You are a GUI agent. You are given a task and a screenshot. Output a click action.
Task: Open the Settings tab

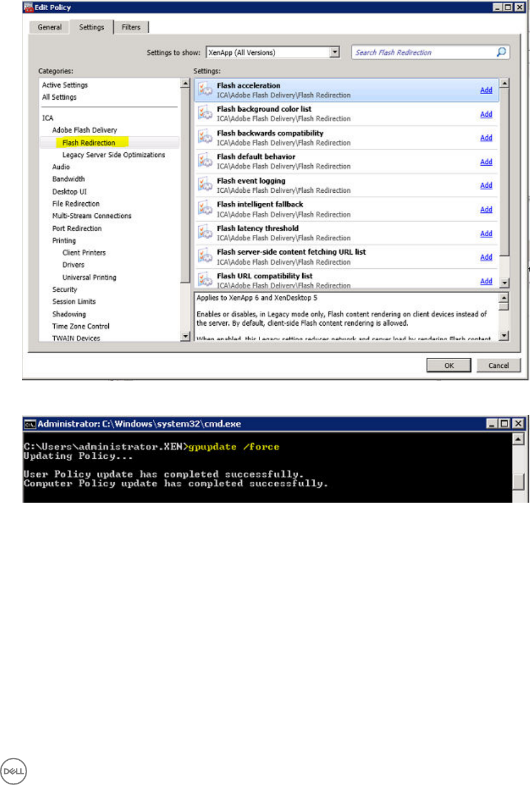[91, 27]
